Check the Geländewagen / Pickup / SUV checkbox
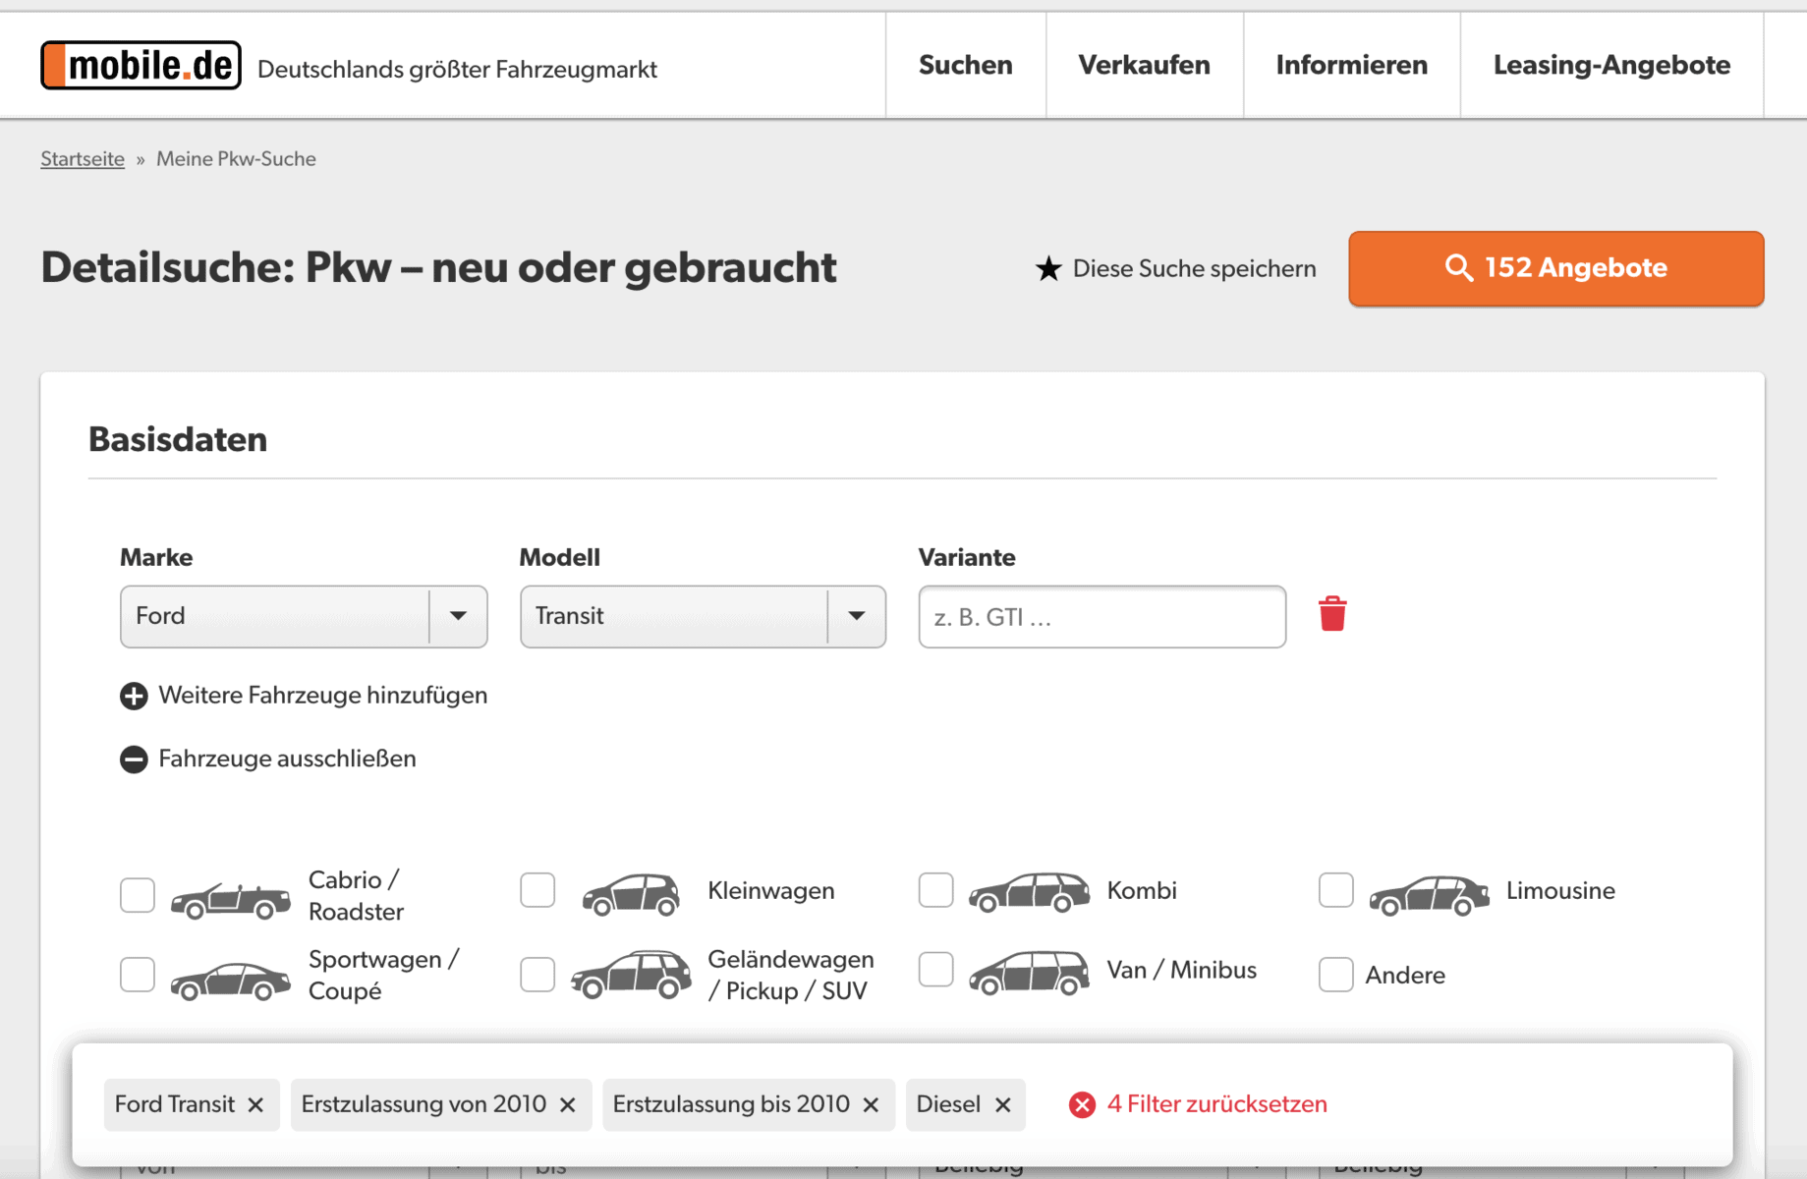Viewport: 1807px width, 1179px height. pos(537,975)
